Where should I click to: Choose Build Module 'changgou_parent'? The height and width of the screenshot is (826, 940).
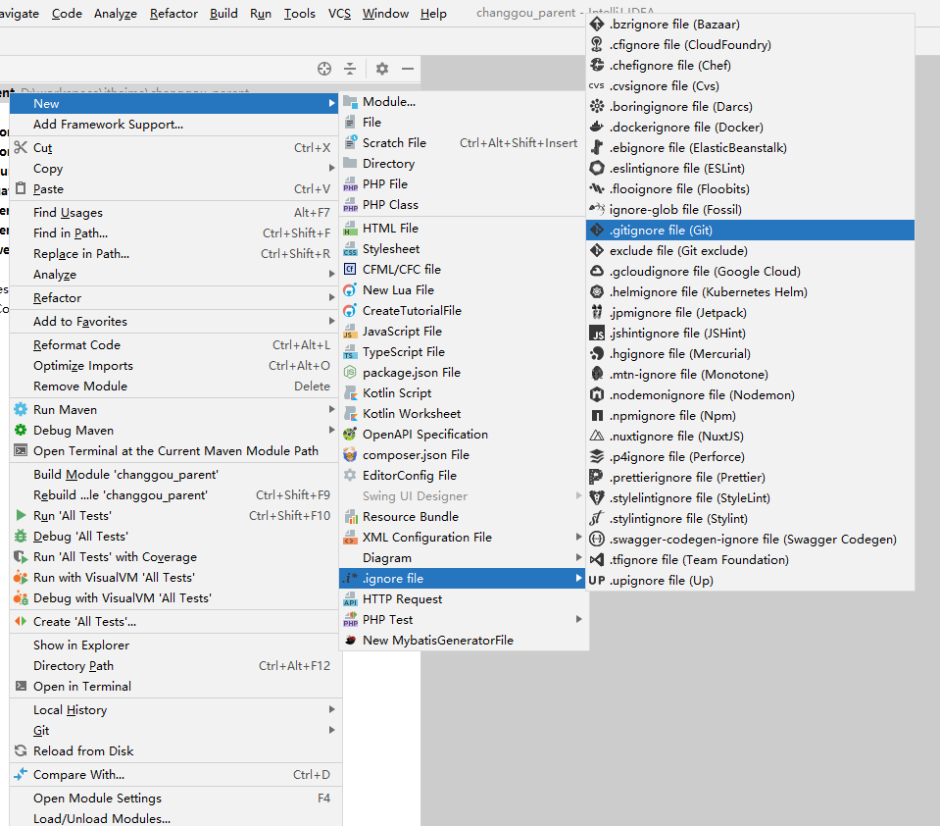click(x=175, y=475)
